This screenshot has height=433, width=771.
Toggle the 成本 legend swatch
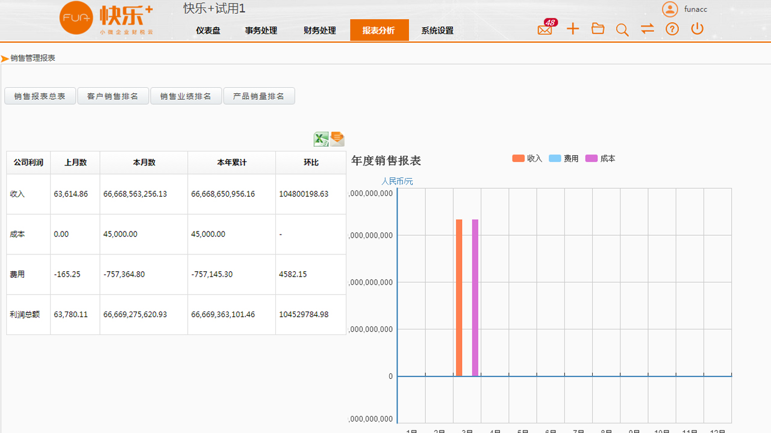[x=592, y=159]
